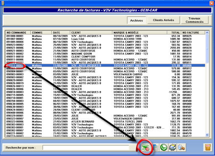This screenshot has width=215, height=156.
Task: Click the exit door icon
Action: pyautogui.click(x=208, y=148)
